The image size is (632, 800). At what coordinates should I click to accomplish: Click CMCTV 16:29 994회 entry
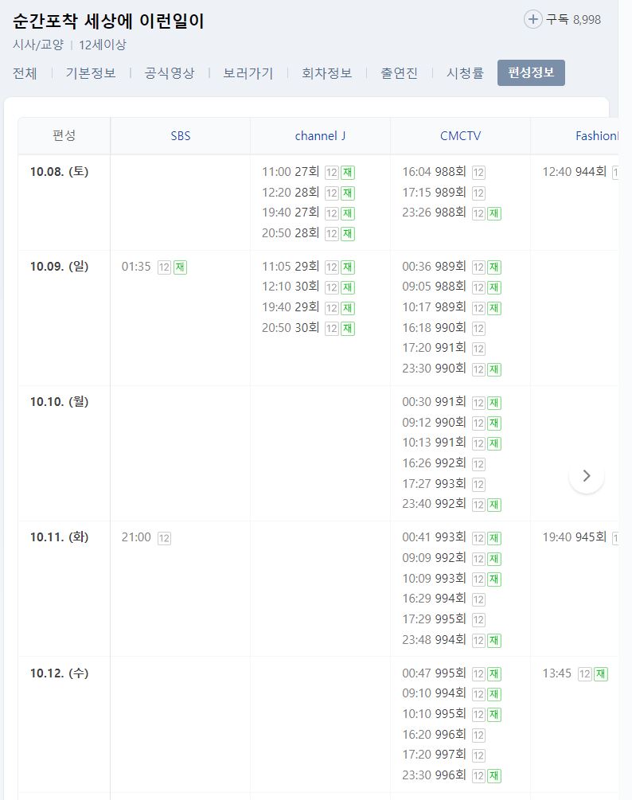click(443, 599)
